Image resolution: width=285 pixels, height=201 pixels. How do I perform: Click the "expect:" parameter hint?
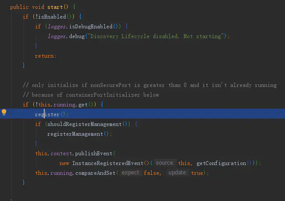[x=131, y=173]
